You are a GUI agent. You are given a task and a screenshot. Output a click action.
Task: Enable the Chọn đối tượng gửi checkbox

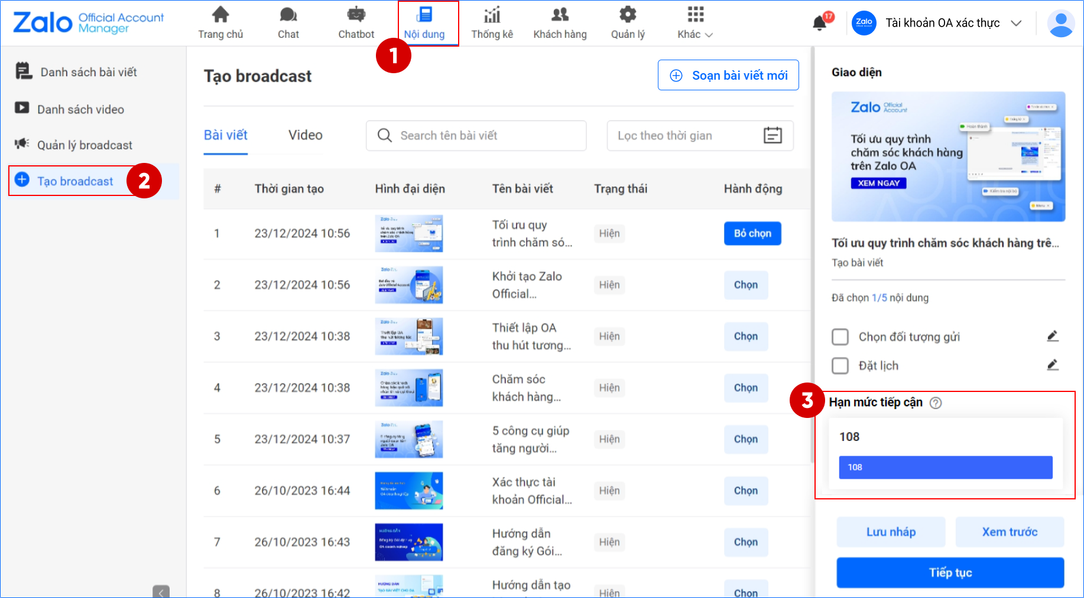click(840, 337)
